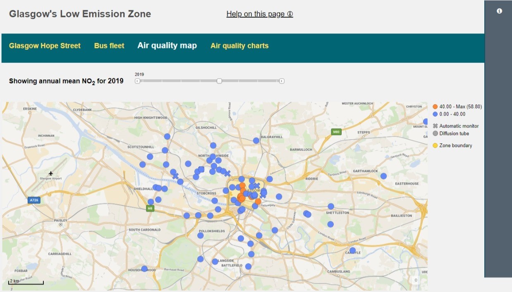Click the year slider handle

[219, 81]
